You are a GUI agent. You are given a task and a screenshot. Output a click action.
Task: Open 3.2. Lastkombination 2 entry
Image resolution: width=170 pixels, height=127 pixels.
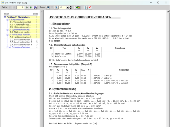20,40
